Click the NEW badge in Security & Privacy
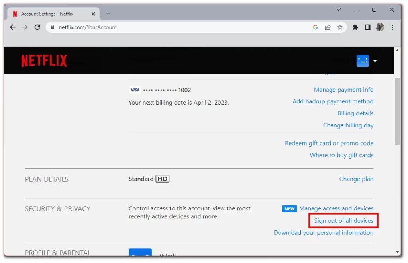 289,208
